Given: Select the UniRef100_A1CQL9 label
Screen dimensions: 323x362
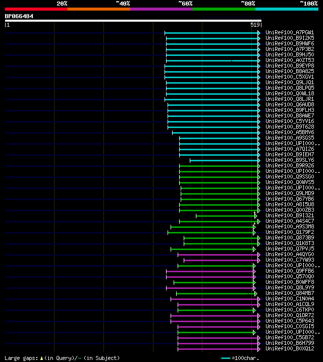Looking at the screenshot, I should tap(290, 304).
